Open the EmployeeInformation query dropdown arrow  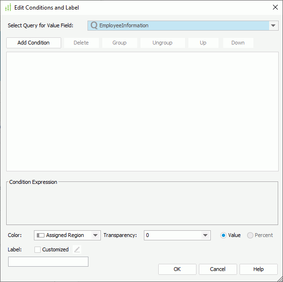click(273, 25)
